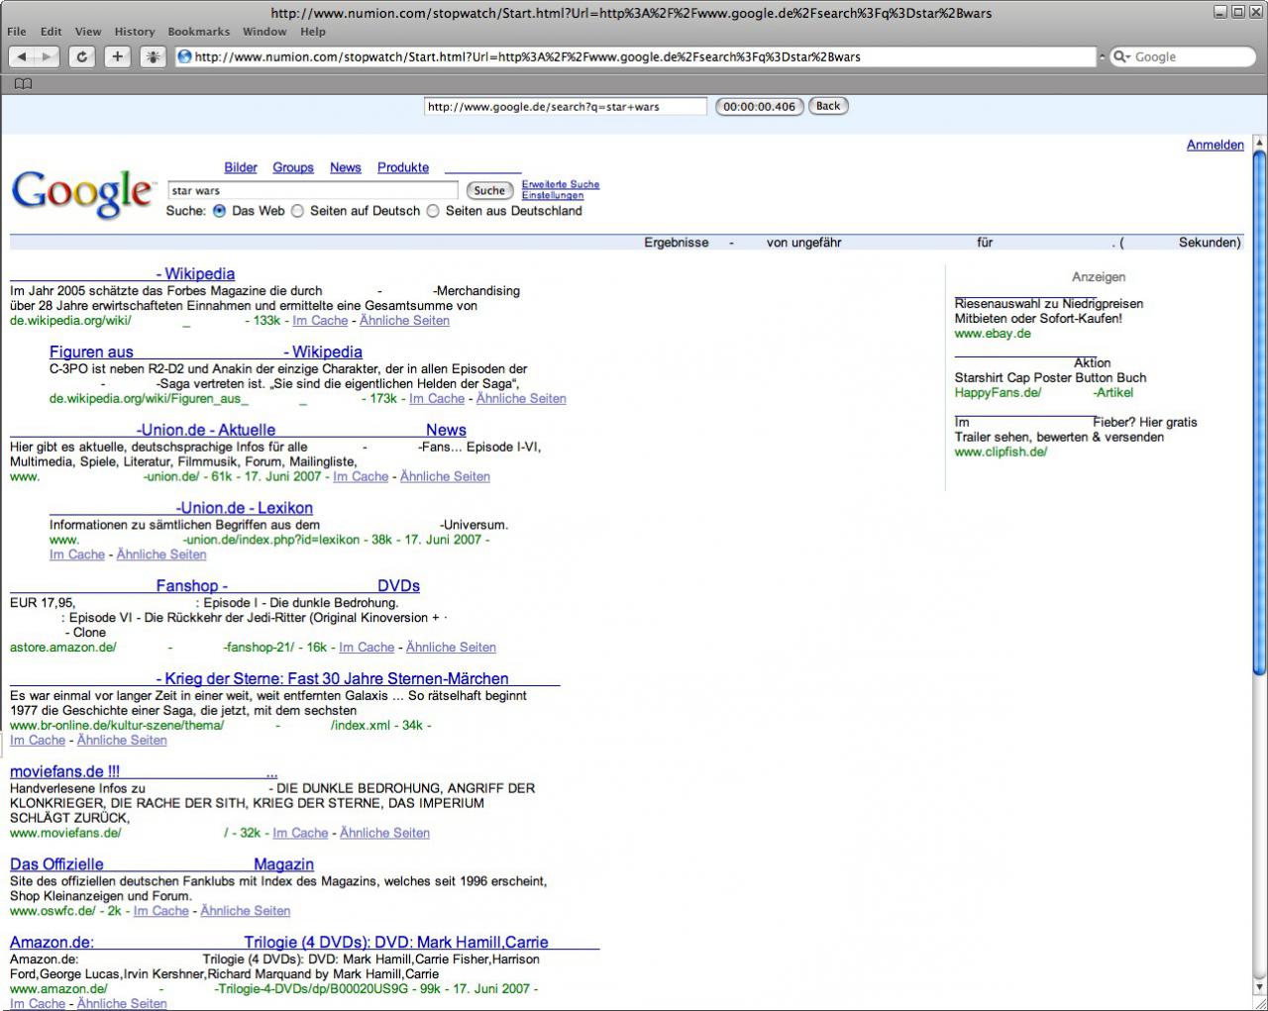Open 'Figuren aus ... - Wikipedia' result
Screen dimensions: 1268x1011
[x=206, y=353]
